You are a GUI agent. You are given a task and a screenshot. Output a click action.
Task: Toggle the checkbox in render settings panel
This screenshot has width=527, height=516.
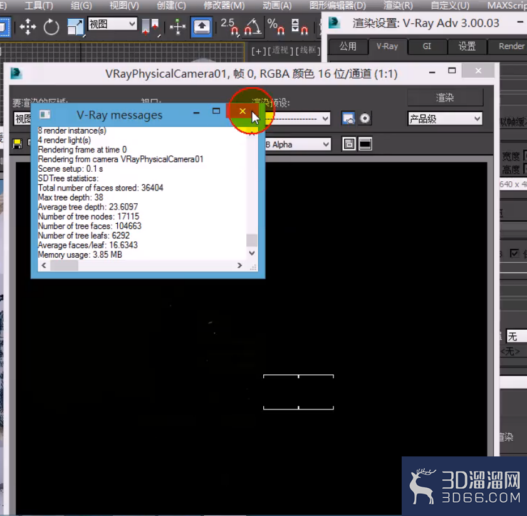[514, 253]
